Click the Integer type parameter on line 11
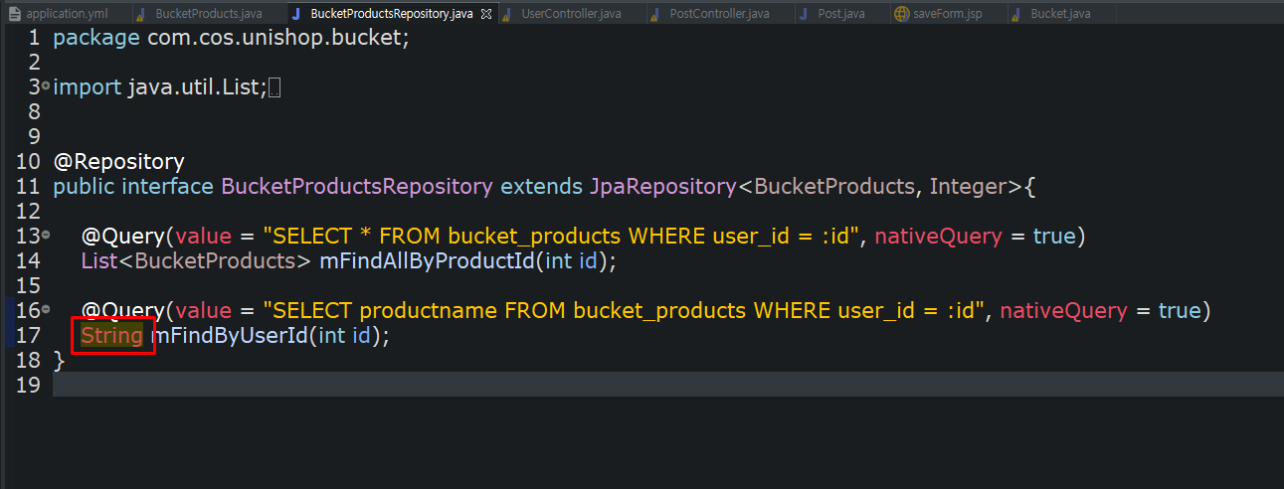Screen dimensions: 1284x489 pyautogui.click(x=970, y=186)
